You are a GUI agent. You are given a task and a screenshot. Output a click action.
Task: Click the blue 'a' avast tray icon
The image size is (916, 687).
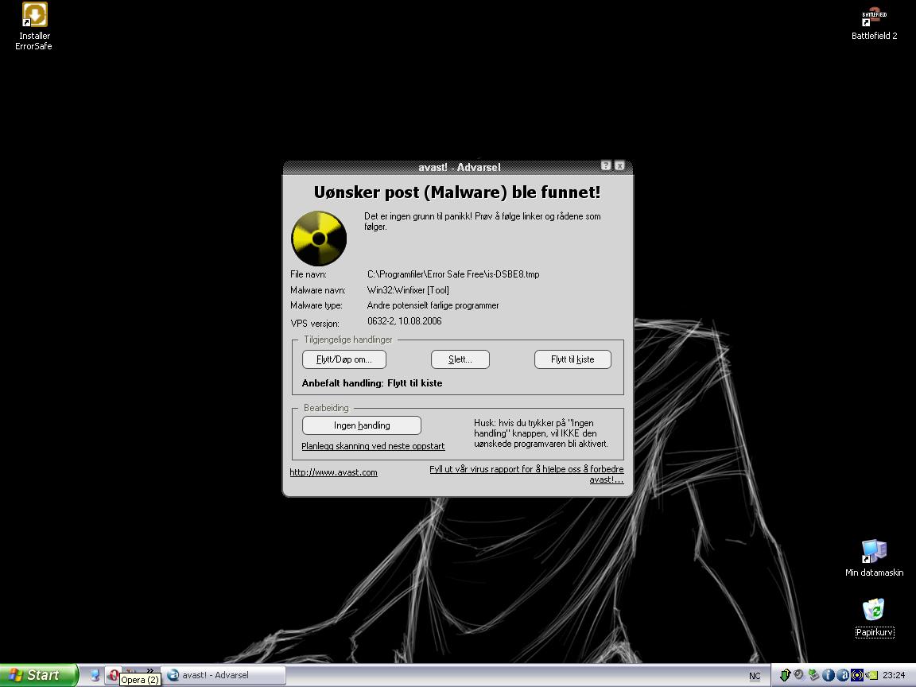coord(843,675)
